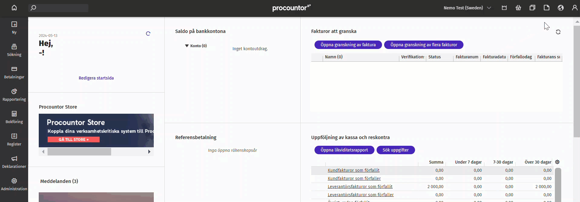This screenshot has width=580, height=202.
Task: Open Rapportering from the sidebar
Action: [x=14, y=95]
